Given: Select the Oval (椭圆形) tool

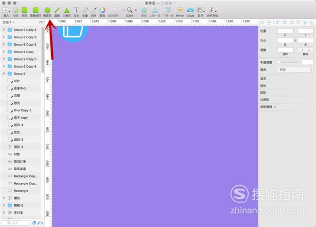Looking at the screenshot, I should click(47, 12).
